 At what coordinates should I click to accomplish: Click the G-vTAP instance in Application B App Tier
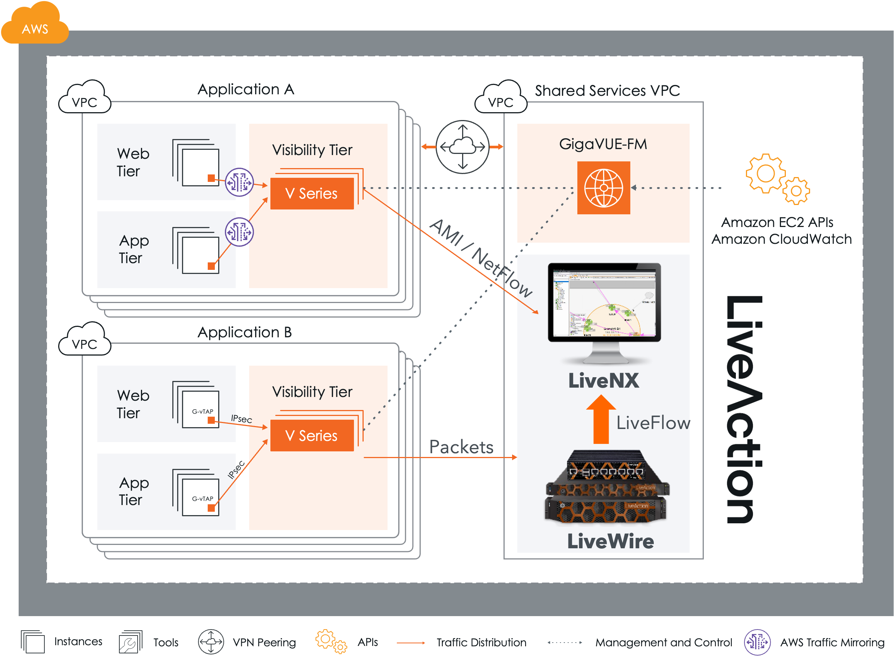[201, 497]
